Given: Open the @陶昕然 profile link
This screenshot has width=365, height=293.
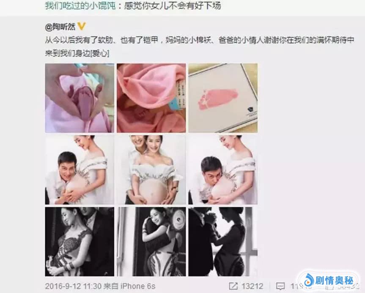Looking at the screenshot, I should 60,27.
